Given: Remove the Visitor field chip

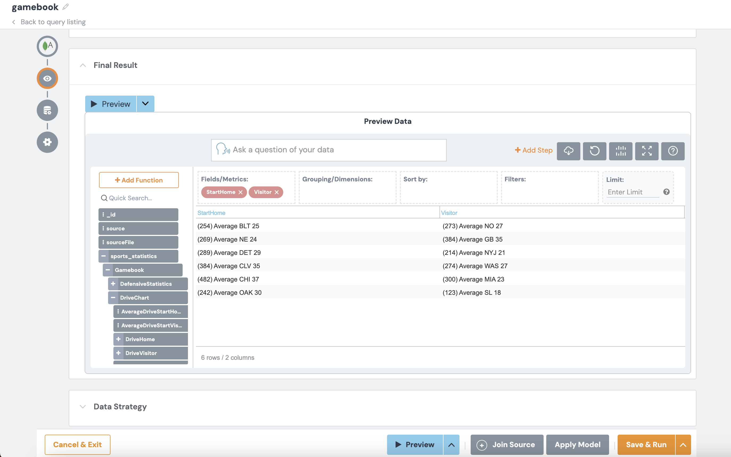Looking at the screenshot, I should click(x=276, y=192).
